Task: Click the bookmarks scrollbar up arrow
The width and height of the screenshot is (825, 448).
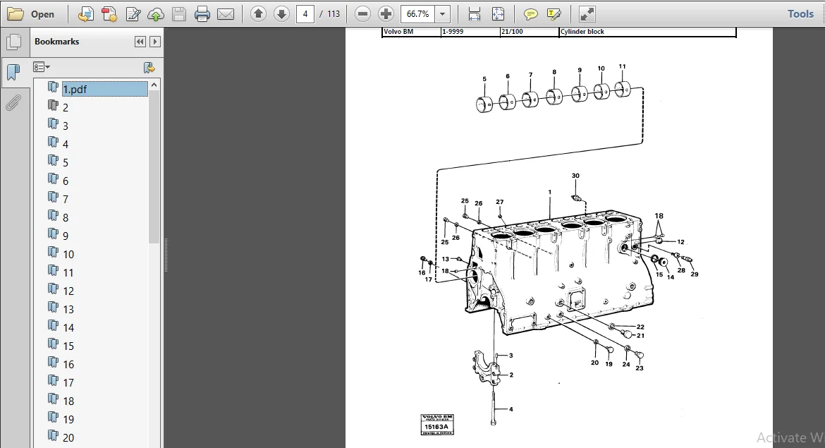Action: [x=154, y=85]
